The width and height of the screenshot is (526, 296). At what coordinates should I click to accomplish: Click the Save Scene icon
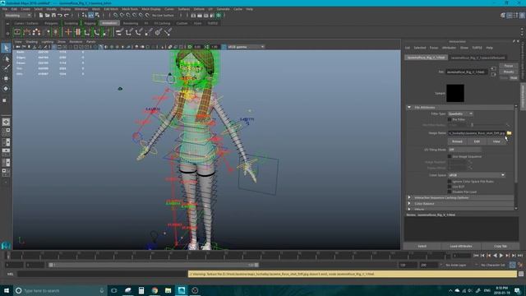pyautogui.click(x=53, y=15)
